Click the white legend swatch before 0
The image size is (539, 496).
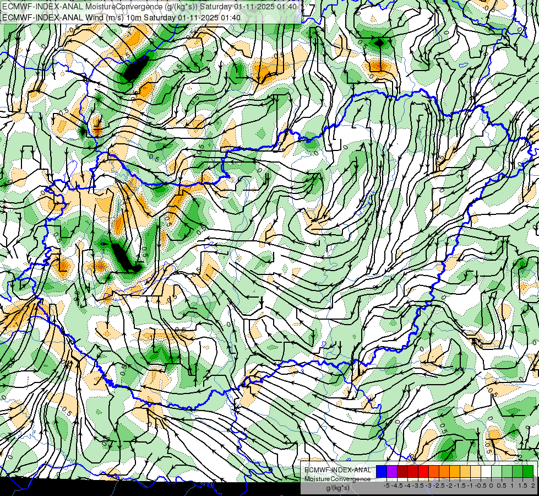pyautogui.click(x=486, y=472)
